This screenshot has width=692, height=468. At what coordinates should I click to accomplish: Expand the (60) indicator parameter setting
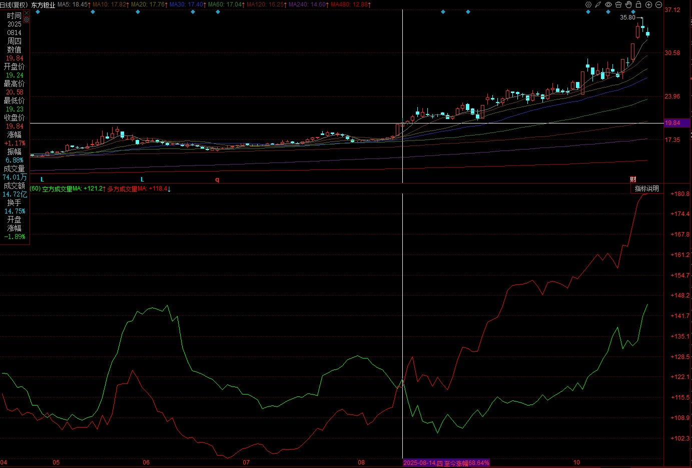click(x=35, y=189)
